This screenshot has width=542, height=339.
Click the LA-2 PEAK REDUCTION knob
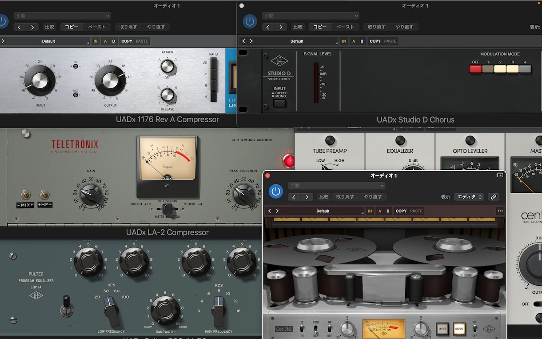(x=243, y=194)
